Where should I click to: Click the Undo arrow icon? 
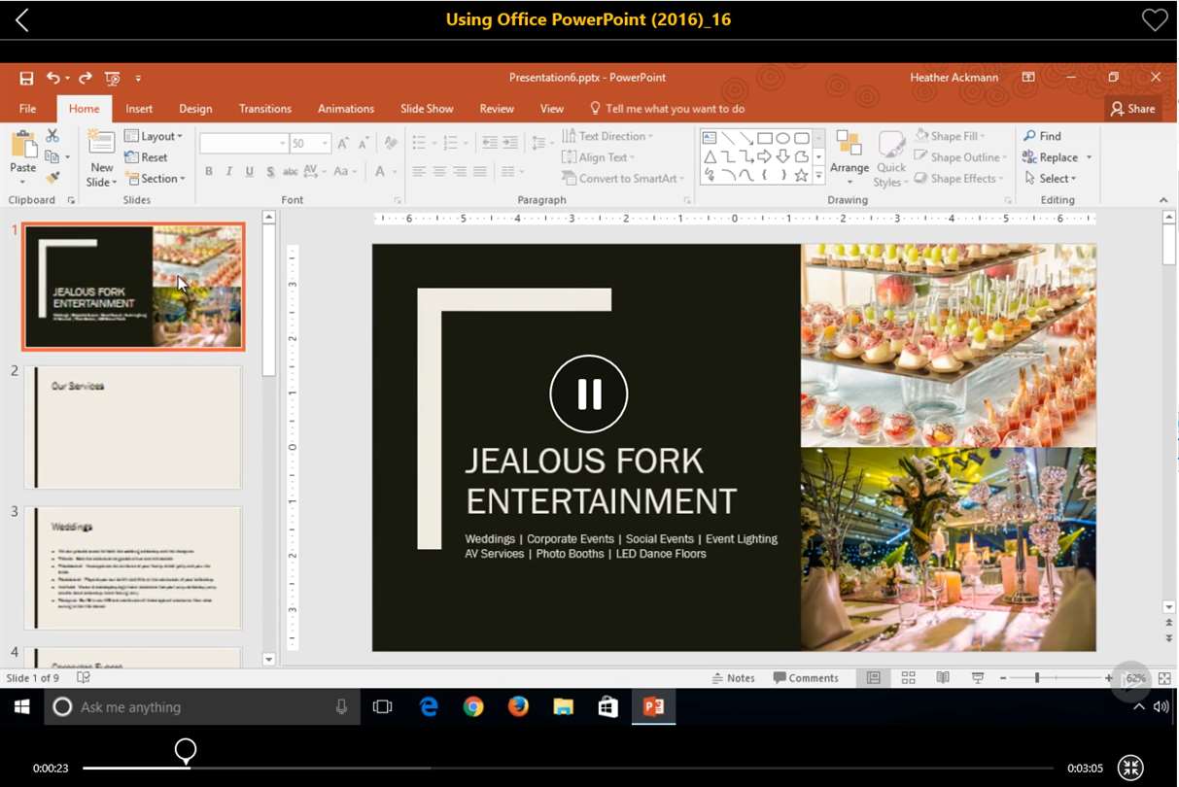[52, 78]
